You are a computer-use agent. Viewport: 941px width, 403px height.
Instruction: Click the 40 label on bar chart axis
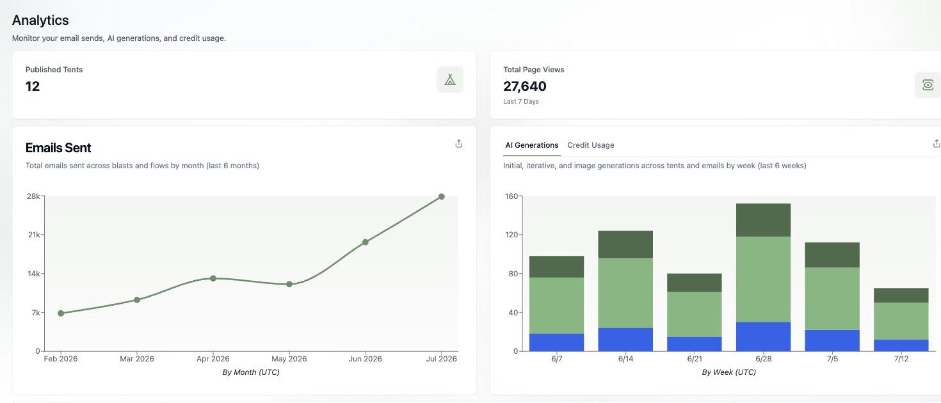pos(513,313)
